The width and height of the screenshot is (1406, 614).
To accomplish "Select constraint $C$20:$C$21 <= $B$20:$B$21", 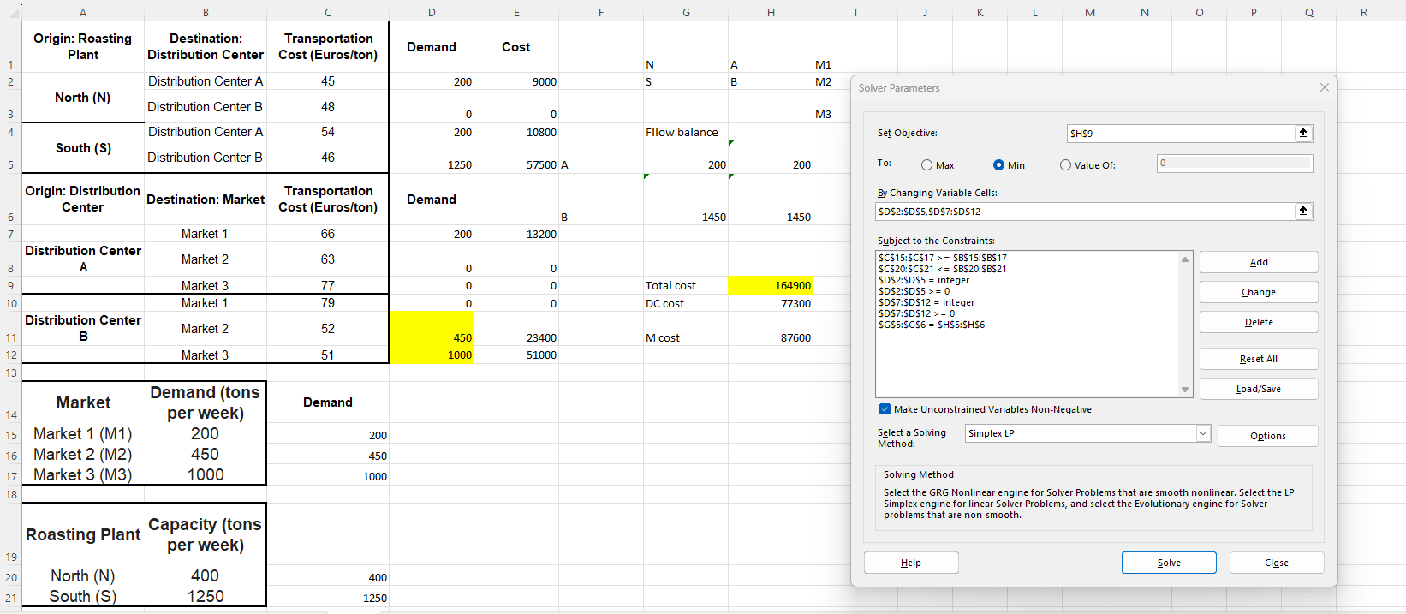I will (x=943, y=269).
